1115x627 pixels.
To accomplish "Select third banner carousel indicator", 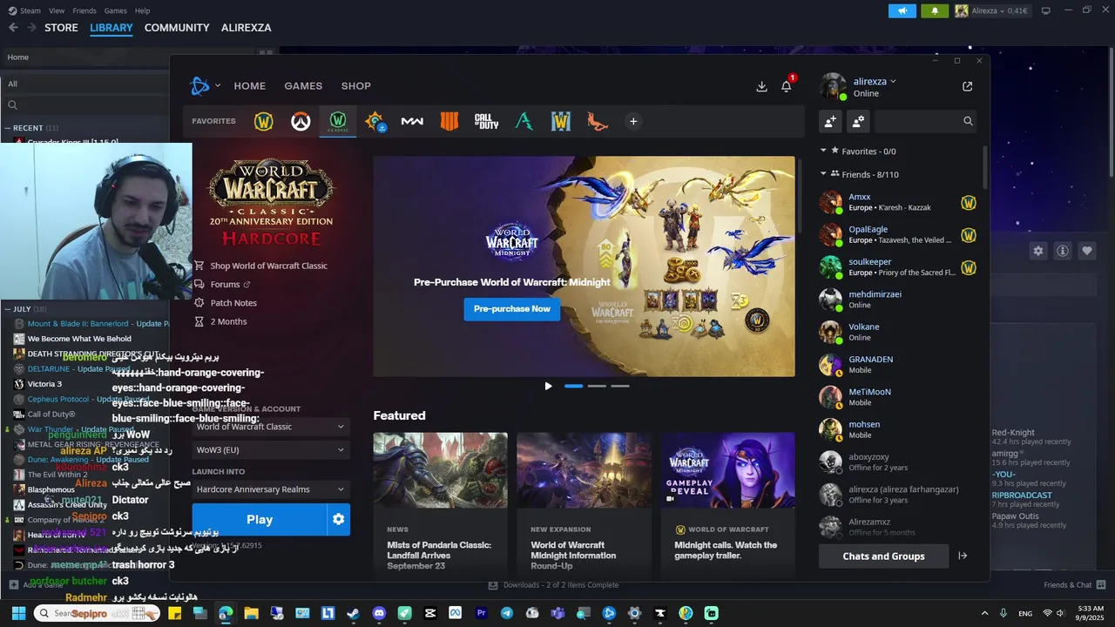I will point(619,386).
